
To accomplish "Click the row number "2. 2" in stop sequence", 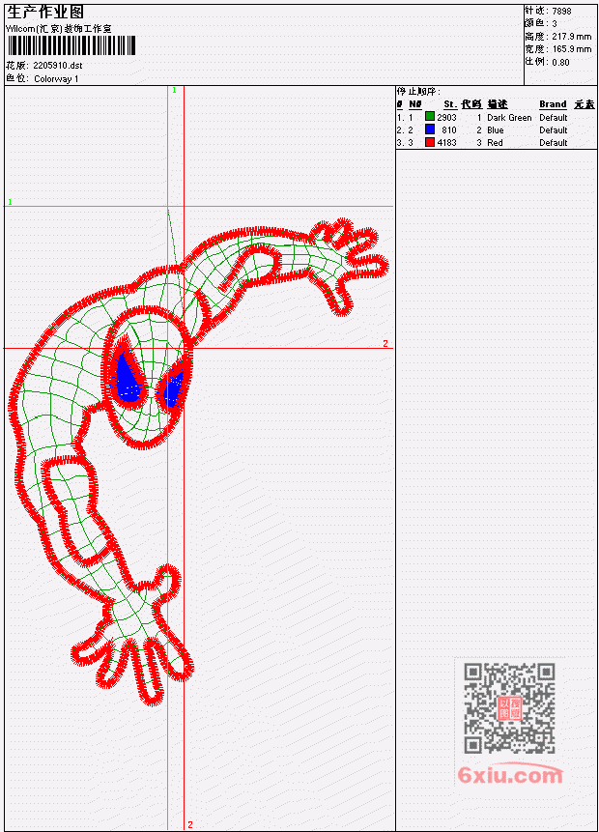I will pos(405,130).
